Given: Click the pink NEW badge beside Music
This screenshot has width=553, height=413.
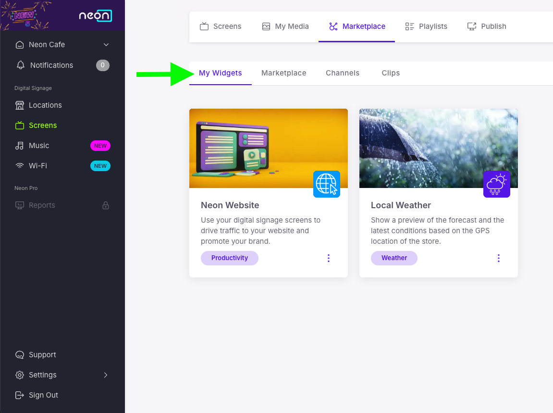Looking at the screenshot, I should pos(100,146).
